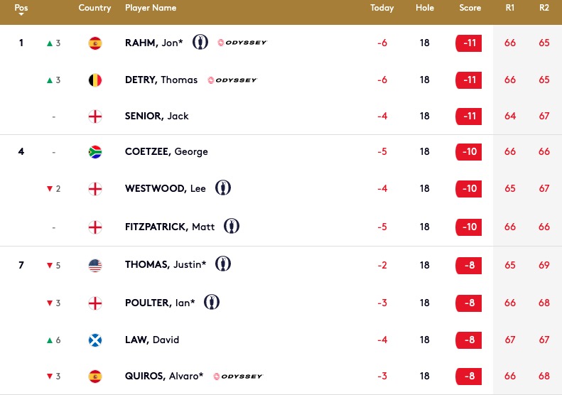Image resolution: width=562 pixels, height=395 pixels.
Task: Click the USA flag beside Thomas
Action: (94, 266)
